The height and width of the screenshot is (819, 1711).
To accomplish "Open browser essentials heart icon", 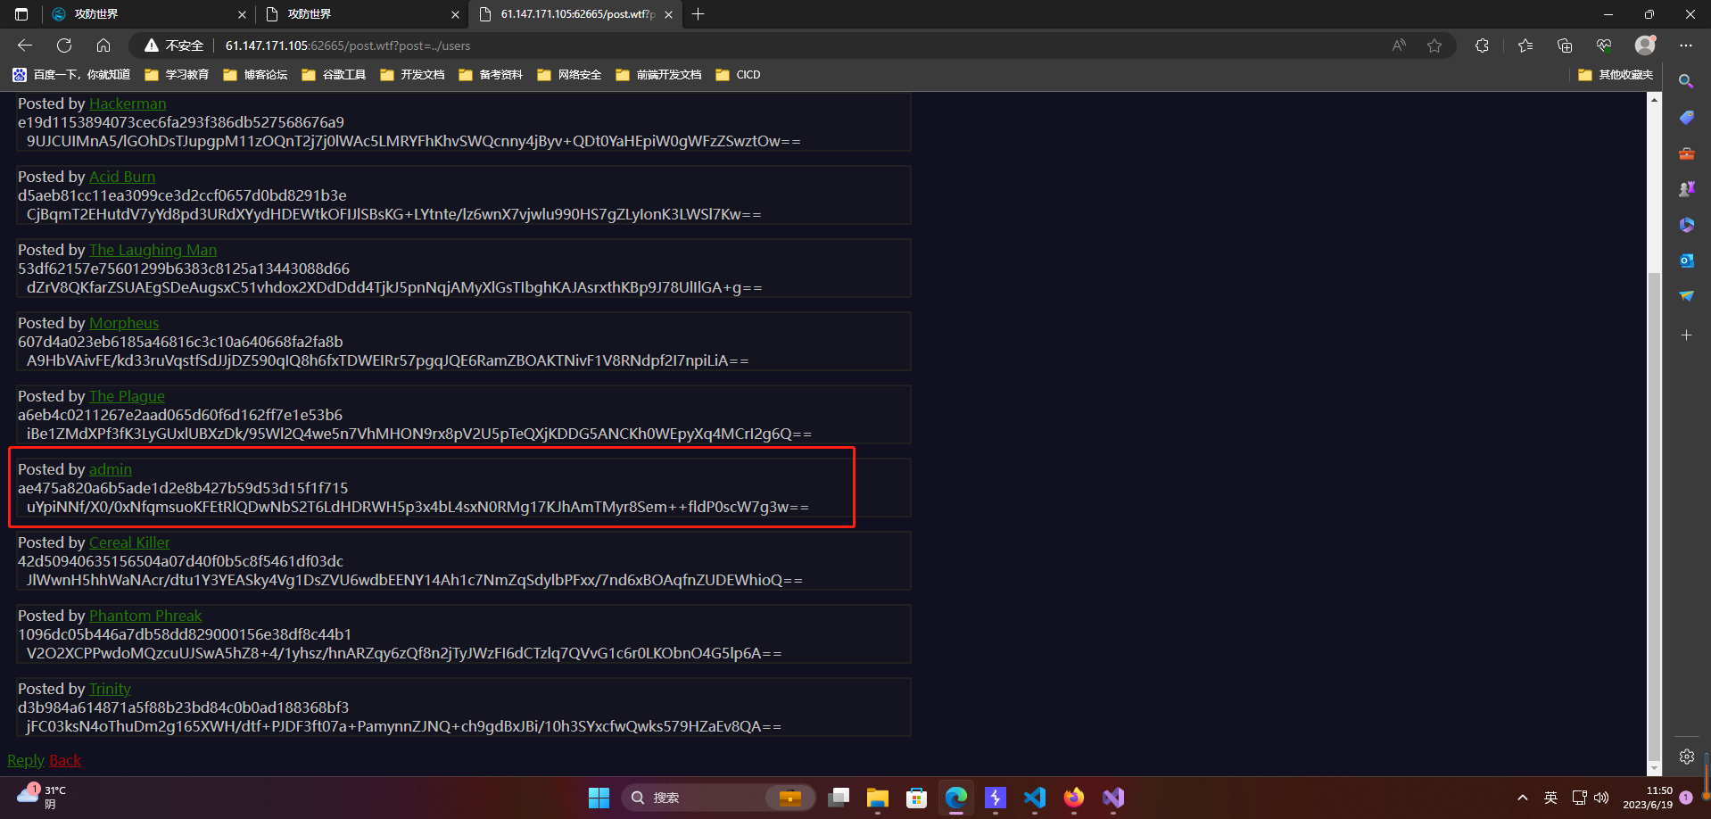I will [1604, 45].
